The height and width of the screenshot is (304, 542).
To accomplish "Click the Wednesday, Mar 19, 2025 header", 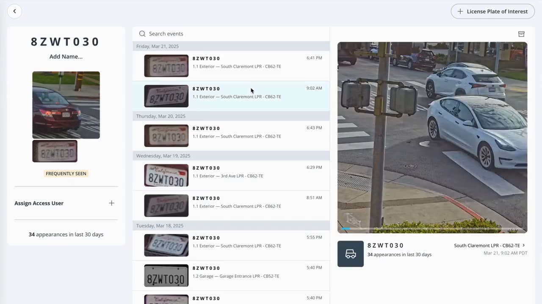I will point(231,156).
